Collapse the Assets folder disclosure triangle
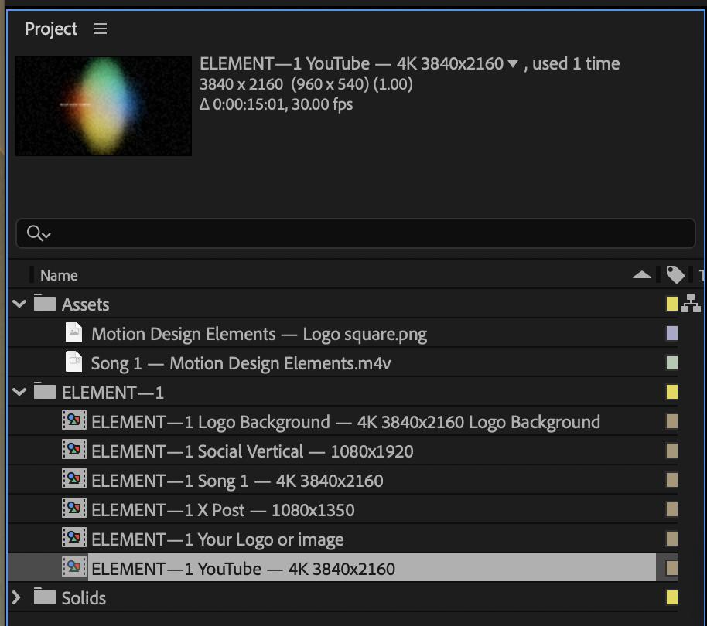 (19, 304)
